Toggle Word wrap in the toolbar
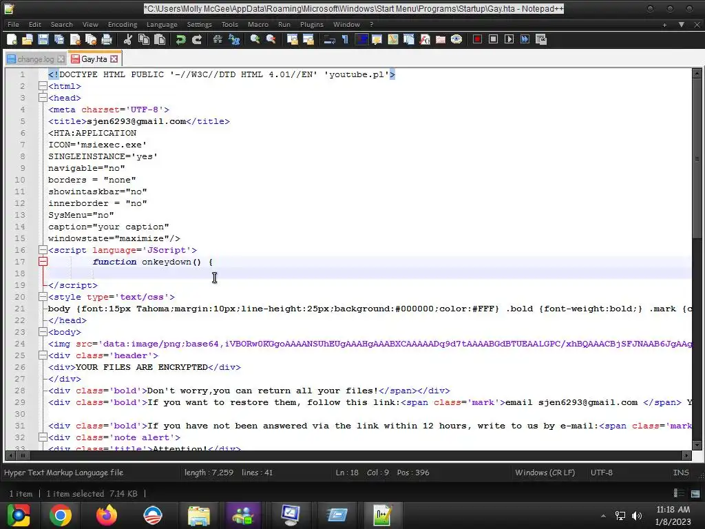The image size is (705, 529). 330,39
